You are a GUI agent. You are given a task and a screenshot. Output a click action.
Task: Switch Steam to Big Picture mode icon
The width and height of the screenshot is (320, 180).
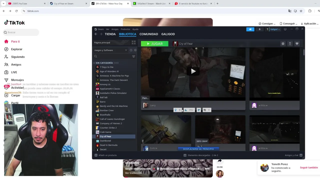click(x=285, y=29)
